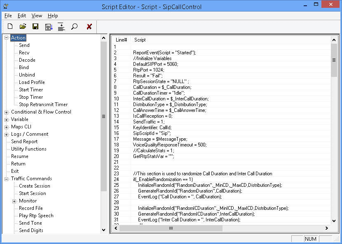Select Stop Timer in the tree
This screenshot has width=342, height=244.
point(31,97)
